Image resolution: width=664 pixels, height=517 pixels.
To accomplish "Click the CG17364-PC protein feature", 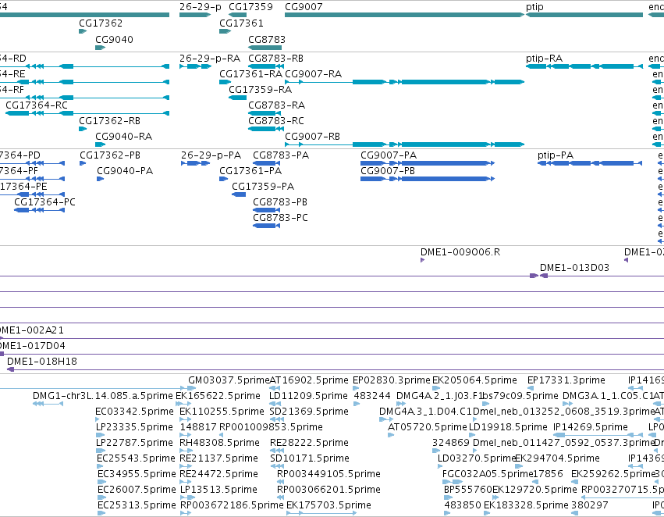I will [x=39, y=210].
